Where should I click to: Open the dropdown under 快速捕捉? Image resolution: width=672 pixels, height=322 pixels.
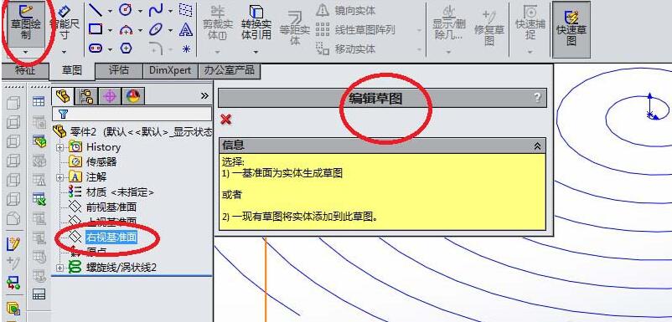530,52
